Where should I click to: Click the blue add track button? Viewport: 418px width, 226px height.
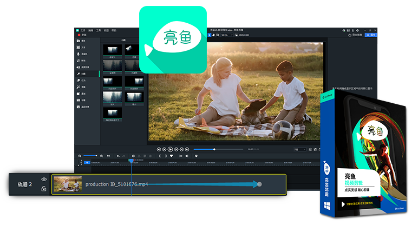[87, 162]
